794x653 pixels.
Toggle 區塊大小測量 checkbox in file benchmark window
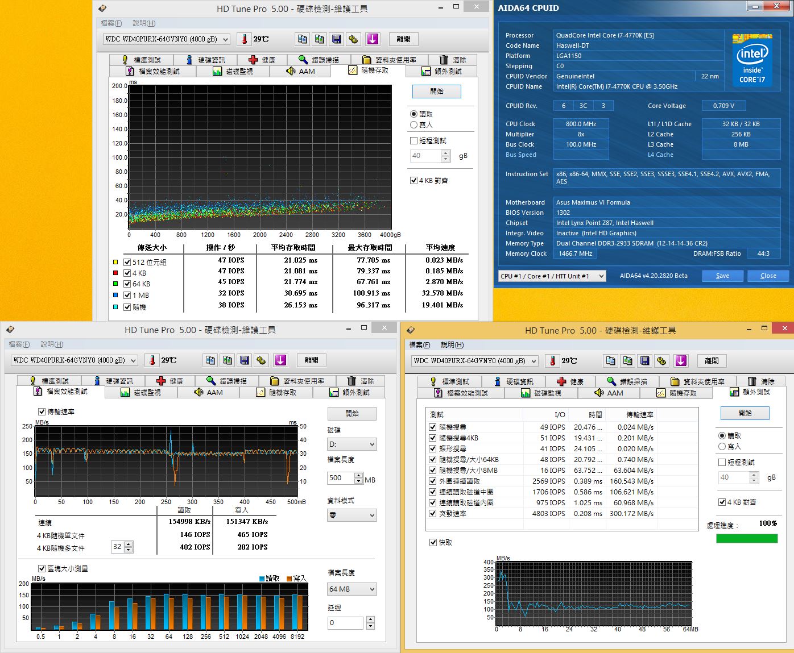click(42, 568)
